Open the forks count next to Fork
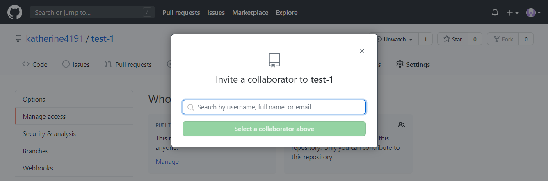 (526, 39)
